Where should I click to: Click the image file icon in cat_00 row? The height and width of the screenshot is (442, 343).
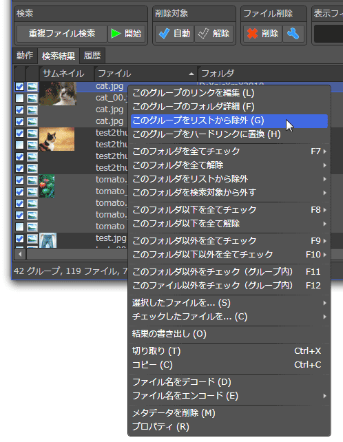tap(32, 98)
